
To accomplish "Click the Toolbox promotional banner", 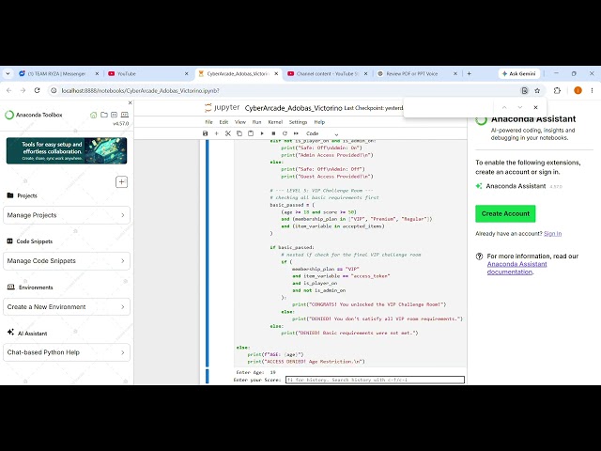I will coord(67,150).
